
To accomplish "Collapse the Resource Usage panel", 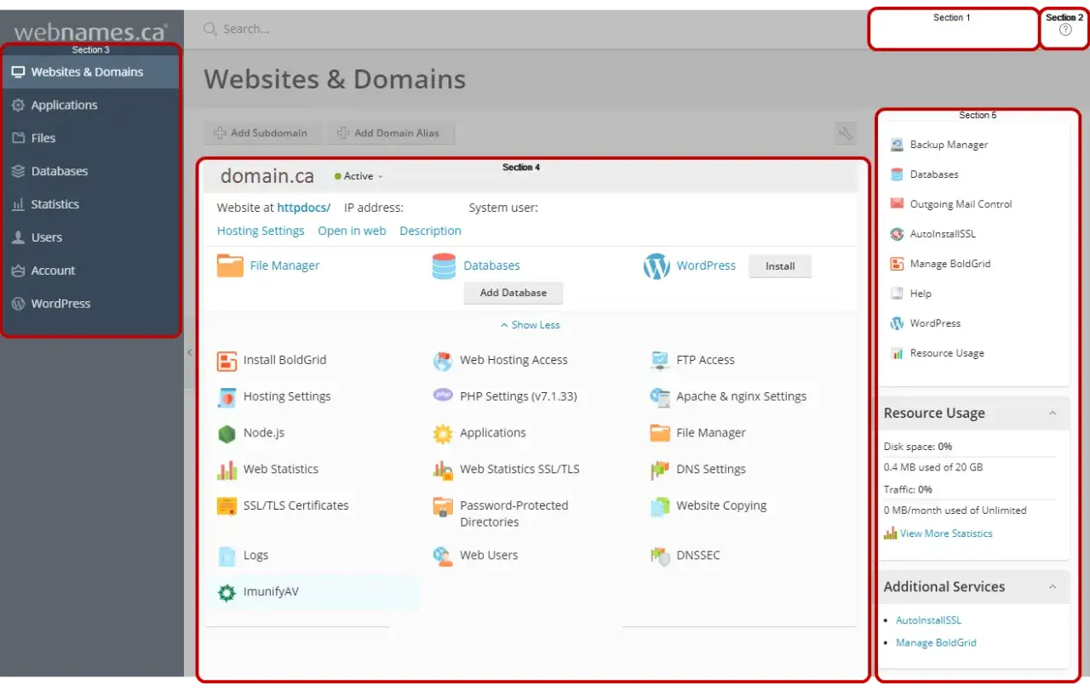I will (1053, 413).
